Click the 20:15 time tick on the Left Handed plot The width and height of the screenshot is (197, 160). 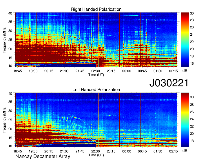point(49,151)
